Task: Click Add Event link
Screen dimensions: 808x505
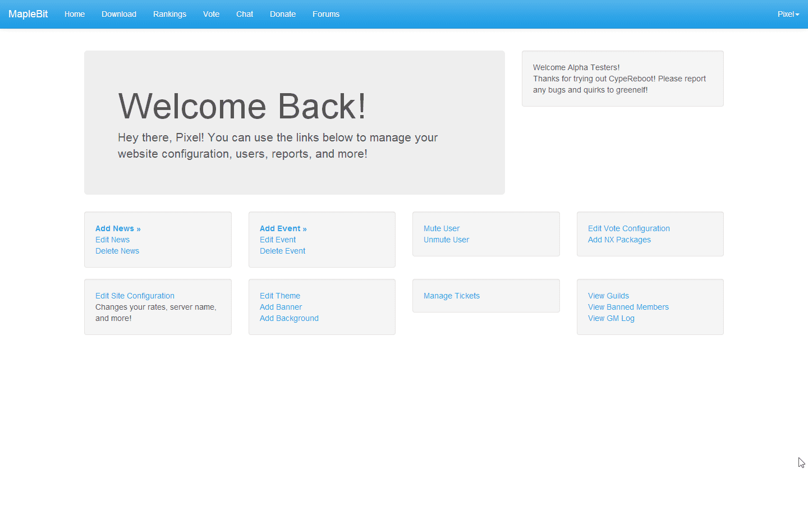Action: (x=283, y=228)
